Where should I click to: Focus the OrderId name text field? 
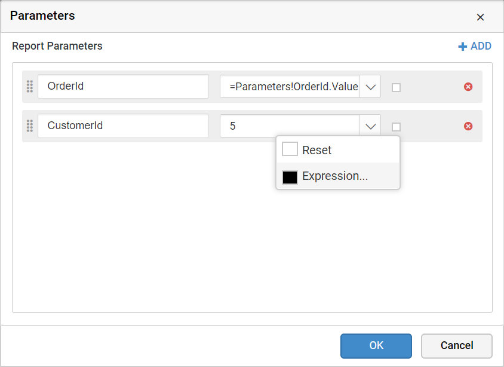click(x=123, y=87)
